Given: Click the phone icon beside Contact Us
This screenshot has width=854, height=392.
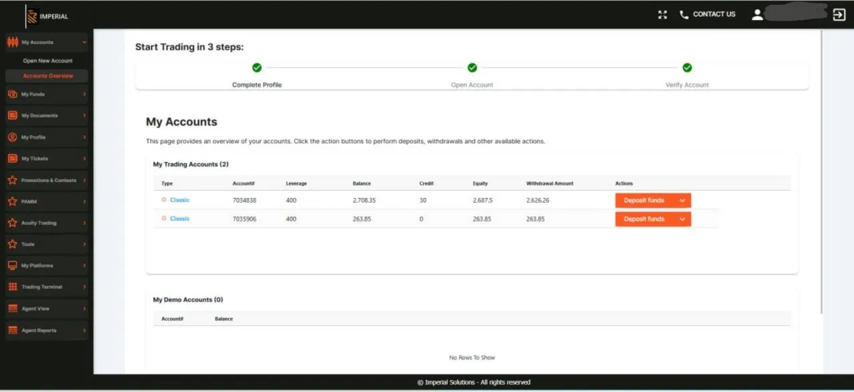Looking at the screenshot, I should tap(684, 15).
